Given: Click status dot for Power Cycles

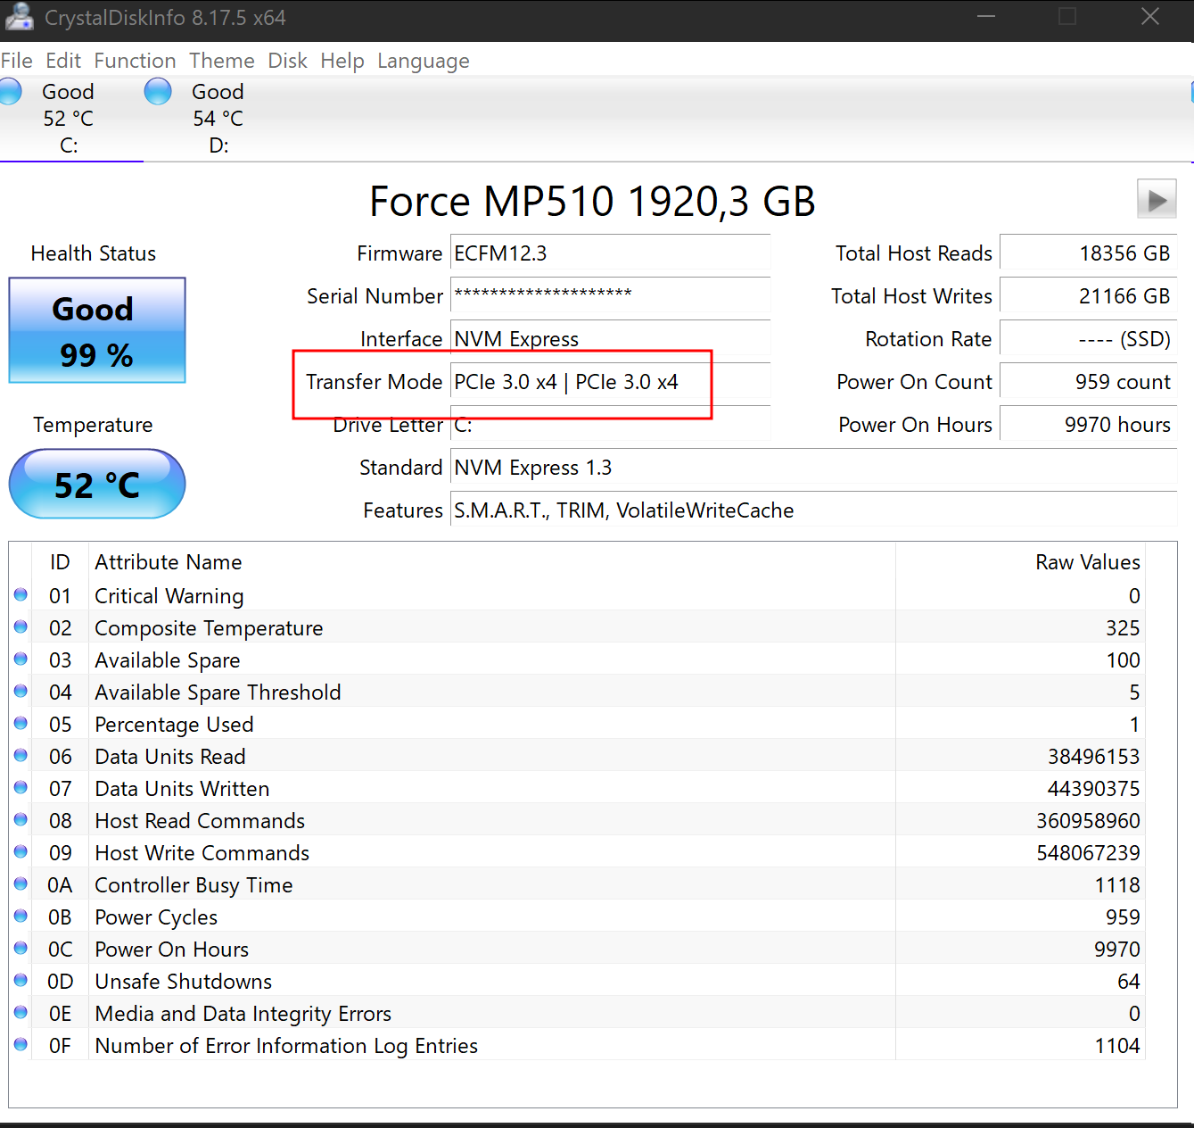Looking at the screenshot, I should (x=21, y=916).
